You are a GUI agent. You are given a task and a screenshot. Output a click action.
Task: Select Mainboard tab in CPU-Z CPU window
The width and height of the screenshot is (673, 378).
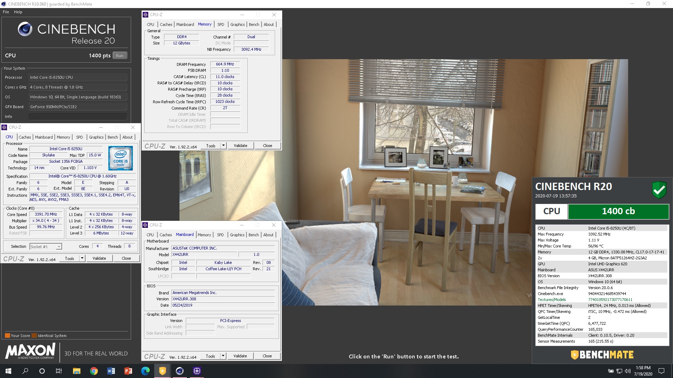click(44, 137)
